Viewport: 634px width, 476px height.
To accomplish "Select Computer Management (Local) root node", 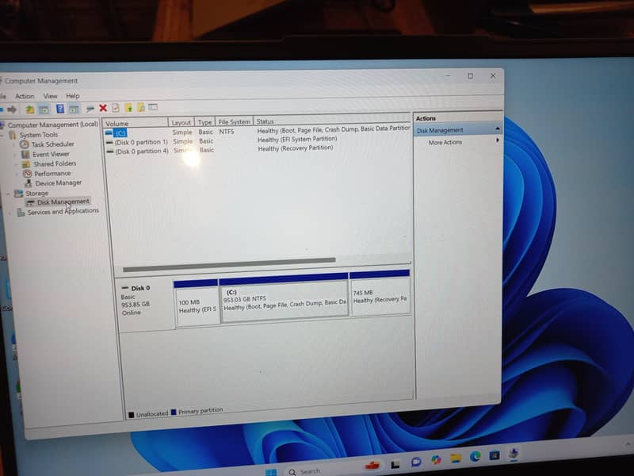I will (52, 125).
